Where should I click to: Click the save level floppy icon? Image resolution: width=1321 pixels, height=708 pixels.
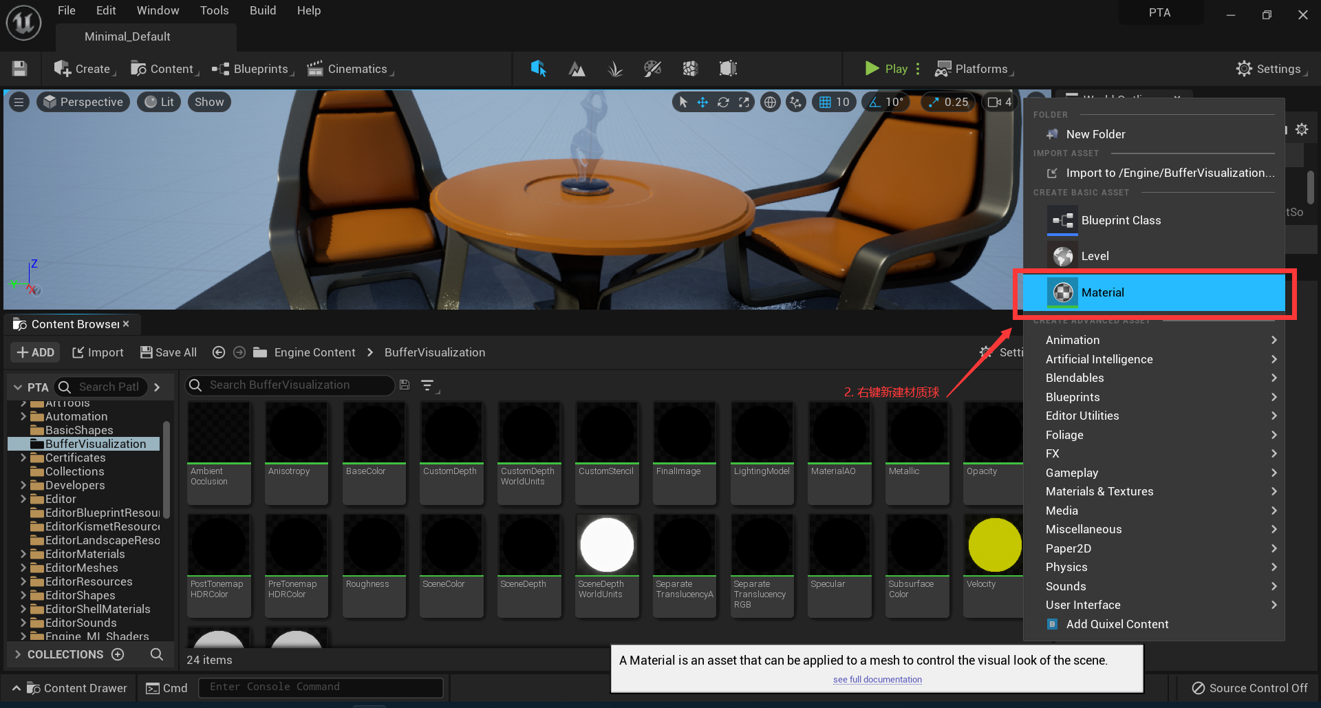19,69
